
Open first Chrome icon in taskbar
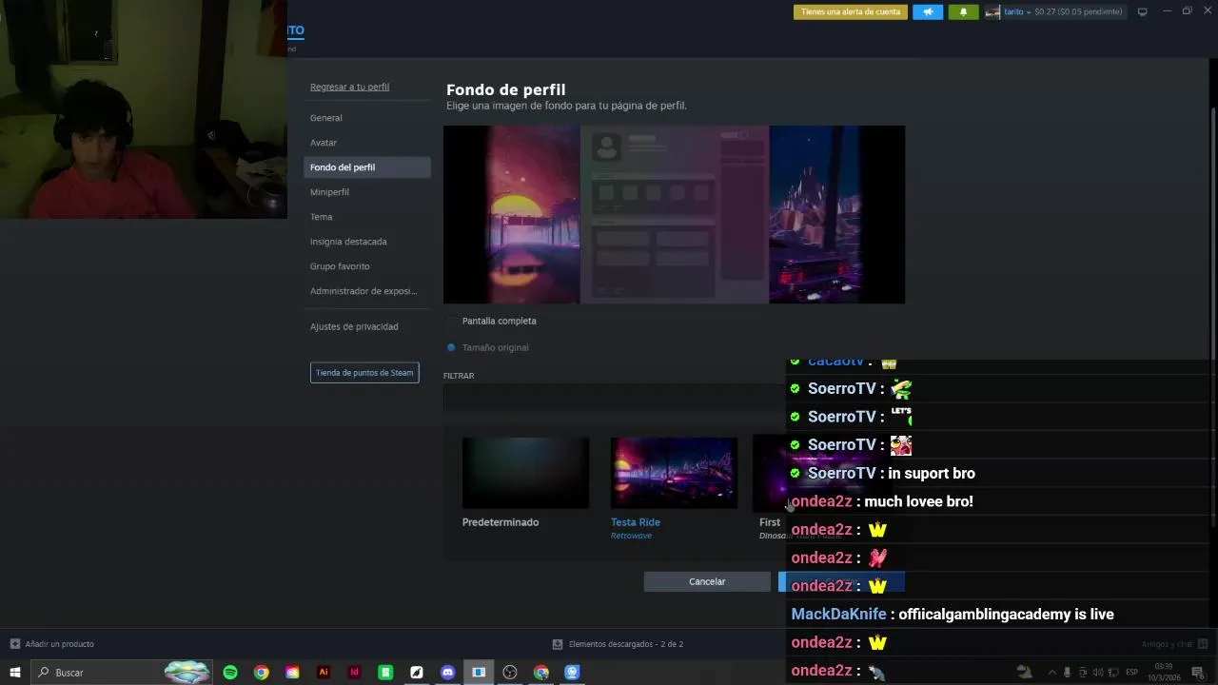(x=261, y=673)
